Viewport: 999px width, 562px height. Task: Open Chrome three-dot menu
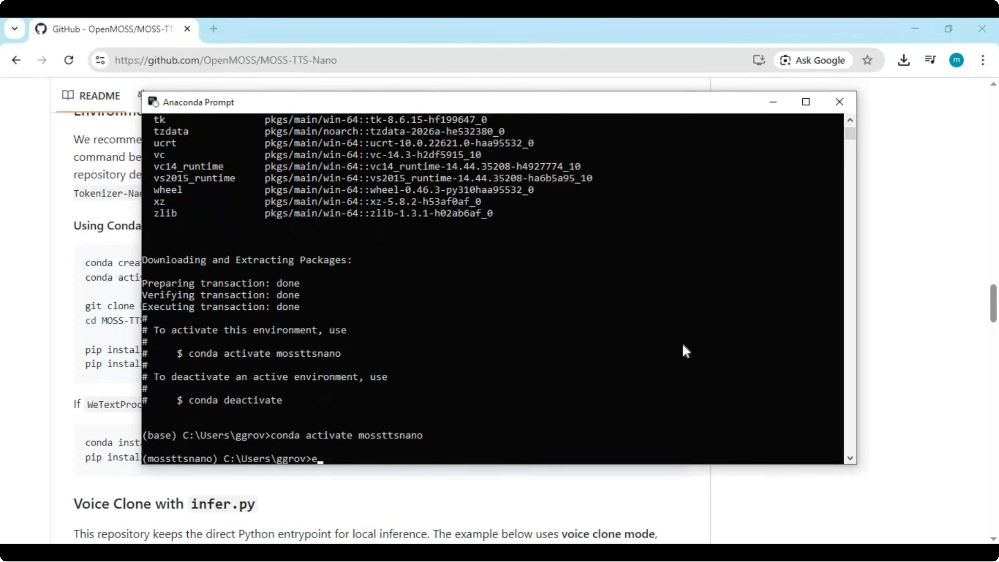coord(982,60)
